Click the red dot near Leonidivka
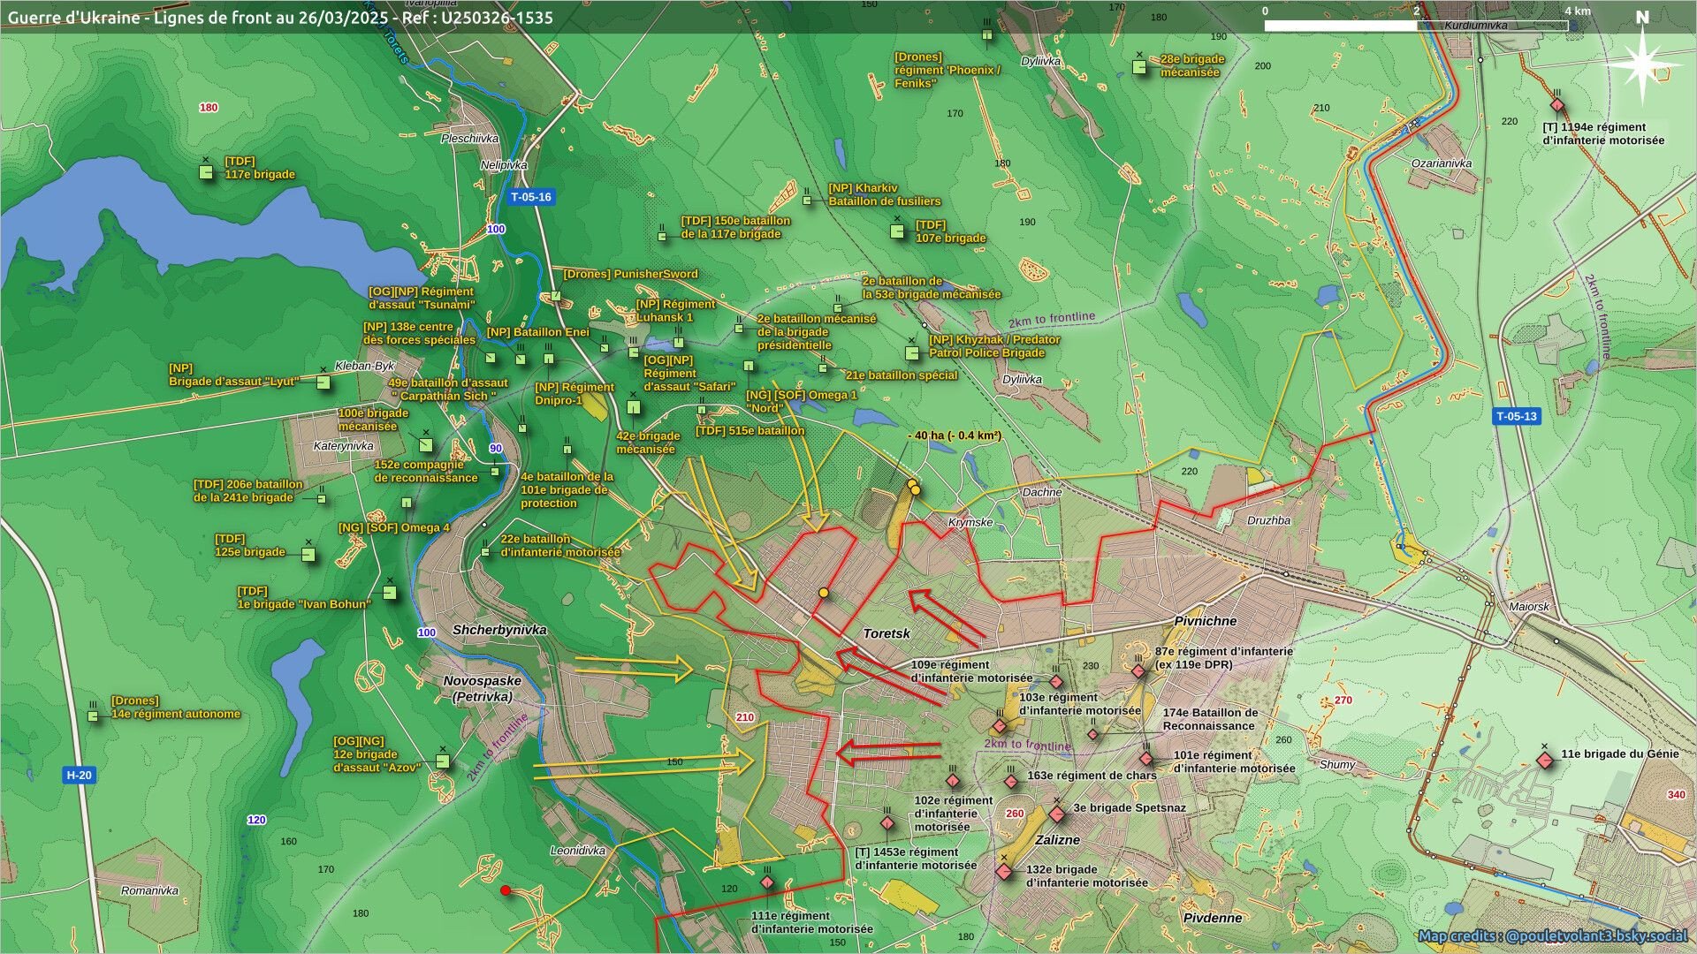Image resolution: width=1697 pixels, height=954 pixels. tap(506, 890)
